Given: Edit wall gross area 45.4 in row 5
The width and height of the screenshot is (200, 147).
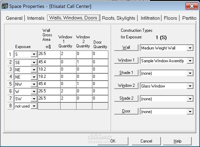Looking at the screenshot, I should [49, 84].
